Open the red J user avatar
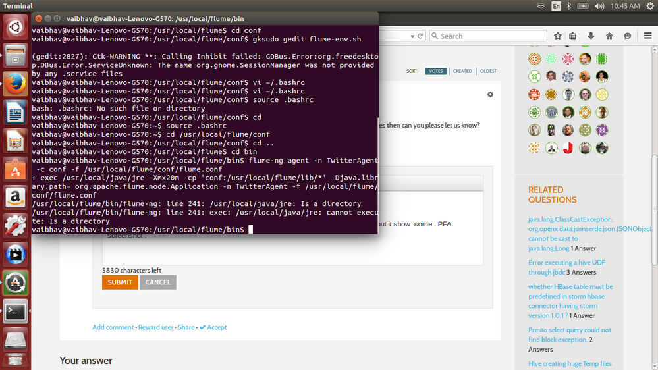This screenshot has height=370, width=658. pyautogui.click(x=568, y=148)
